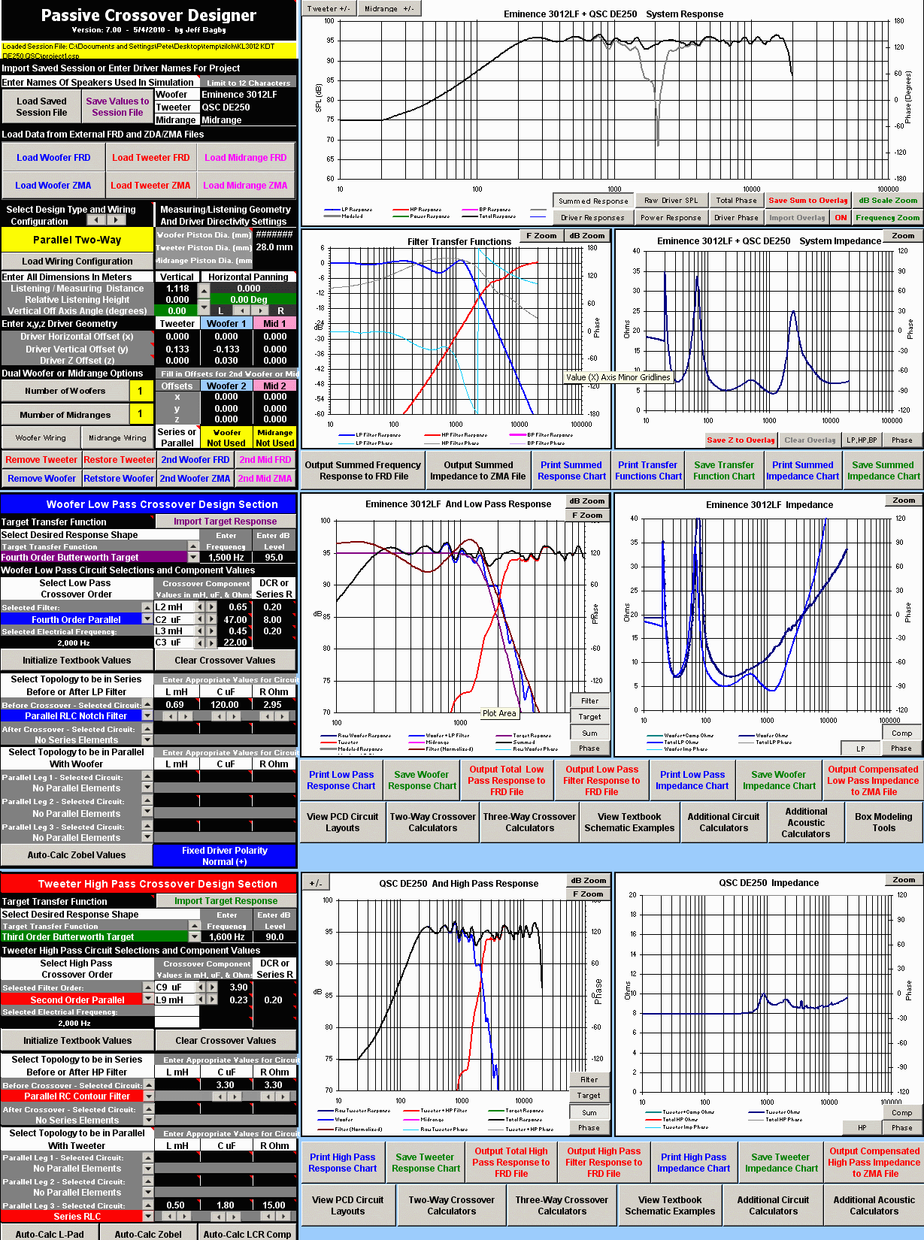Click Save Values to Session File
924x1240 pixels.
pyautogui.click(x=117, y=107)
